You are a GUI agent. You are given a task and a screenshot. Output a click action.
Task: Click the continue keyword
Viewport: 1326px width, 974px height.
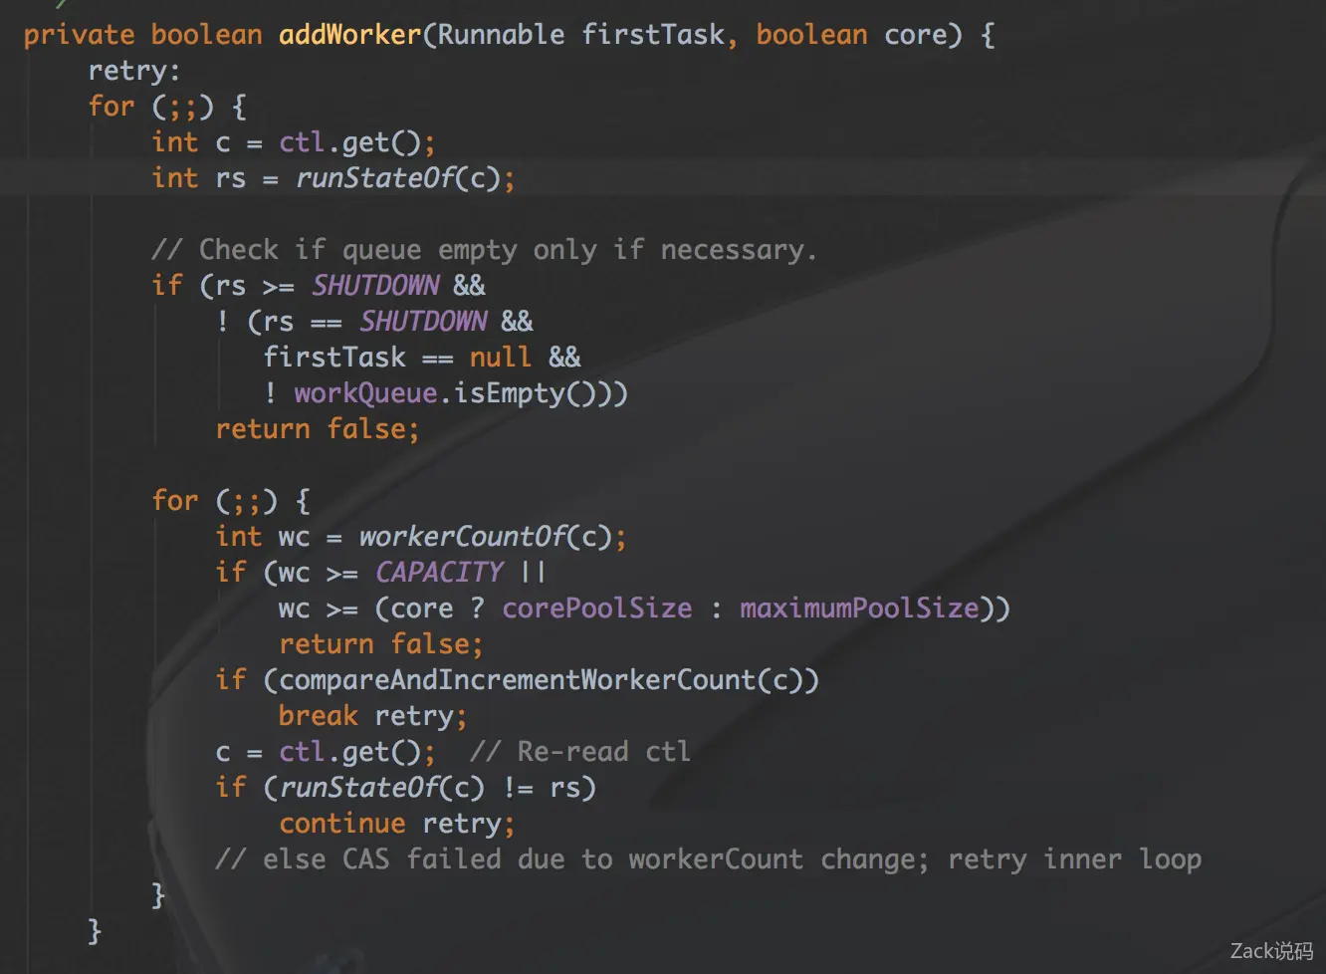pos(341,824)
